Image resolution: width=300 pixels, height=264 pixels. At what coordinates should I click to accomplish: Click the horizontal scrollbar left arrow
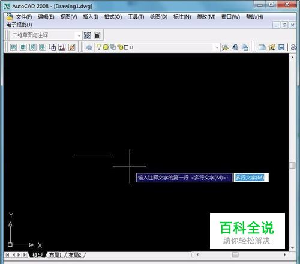[197, 255]
